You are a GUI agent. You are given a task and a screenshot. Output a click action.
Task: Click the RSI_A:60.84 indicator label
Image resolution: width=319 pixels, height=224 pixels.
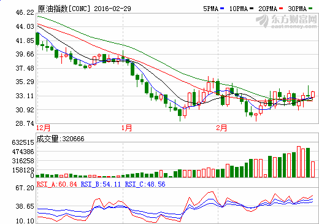point(57,184)
